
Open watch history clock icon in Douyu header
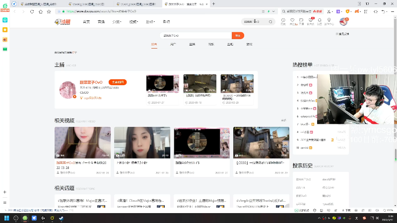pos(283,21)
